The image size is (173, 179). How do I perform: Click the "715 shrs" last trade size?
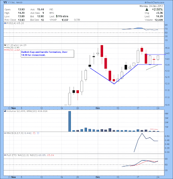click(63, 17)
